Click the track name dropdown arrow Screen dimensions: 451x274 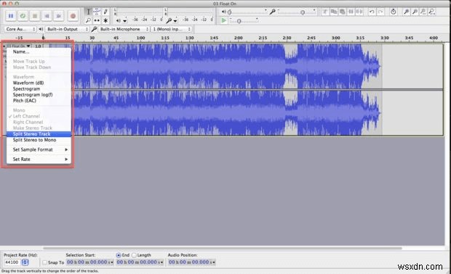tap(28, 46)
